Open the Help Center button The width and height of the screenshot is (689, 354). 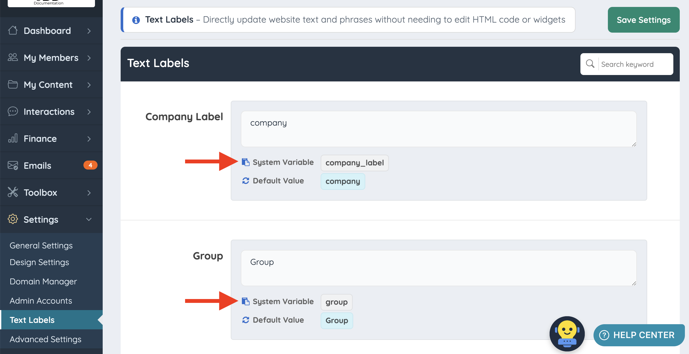coord(638,335)
